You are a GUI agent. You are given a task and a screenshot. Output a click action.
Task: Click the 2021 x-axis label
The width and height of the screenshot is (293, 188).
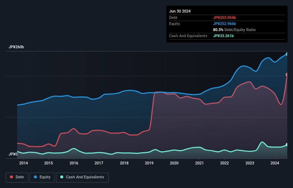coord(199,163)
